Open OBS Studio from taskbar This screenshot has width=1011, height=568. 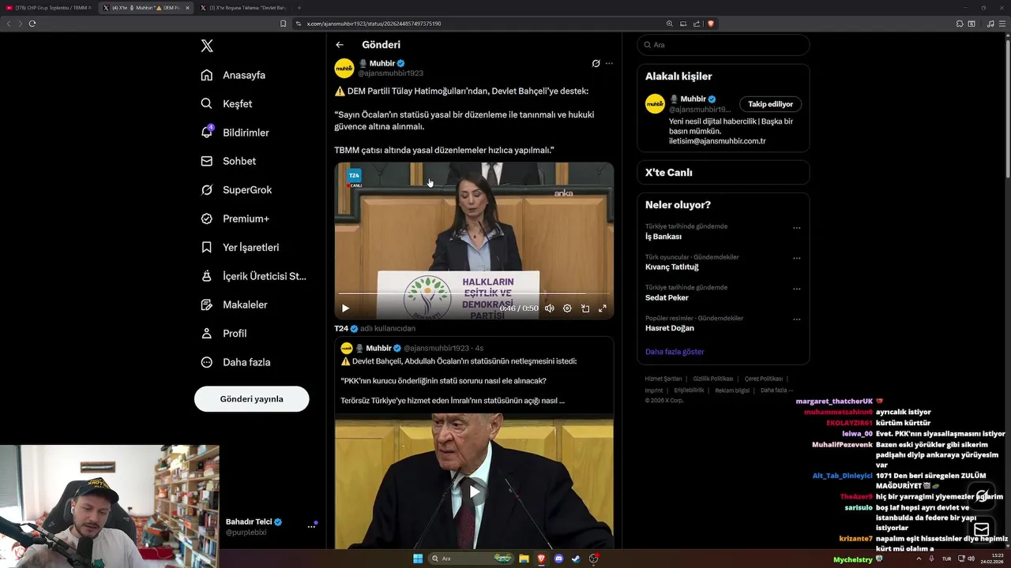(x=593, y=559)
